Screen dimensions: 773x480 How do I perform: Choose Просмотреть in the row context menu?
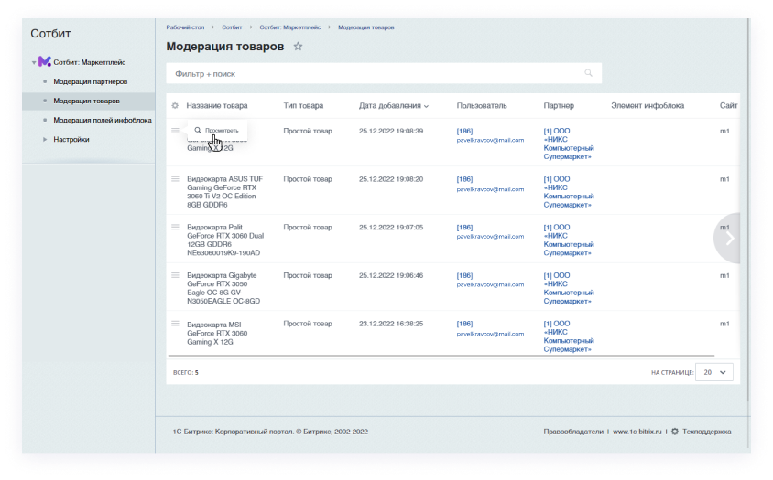pyautogui.click(x=217, y=131)
